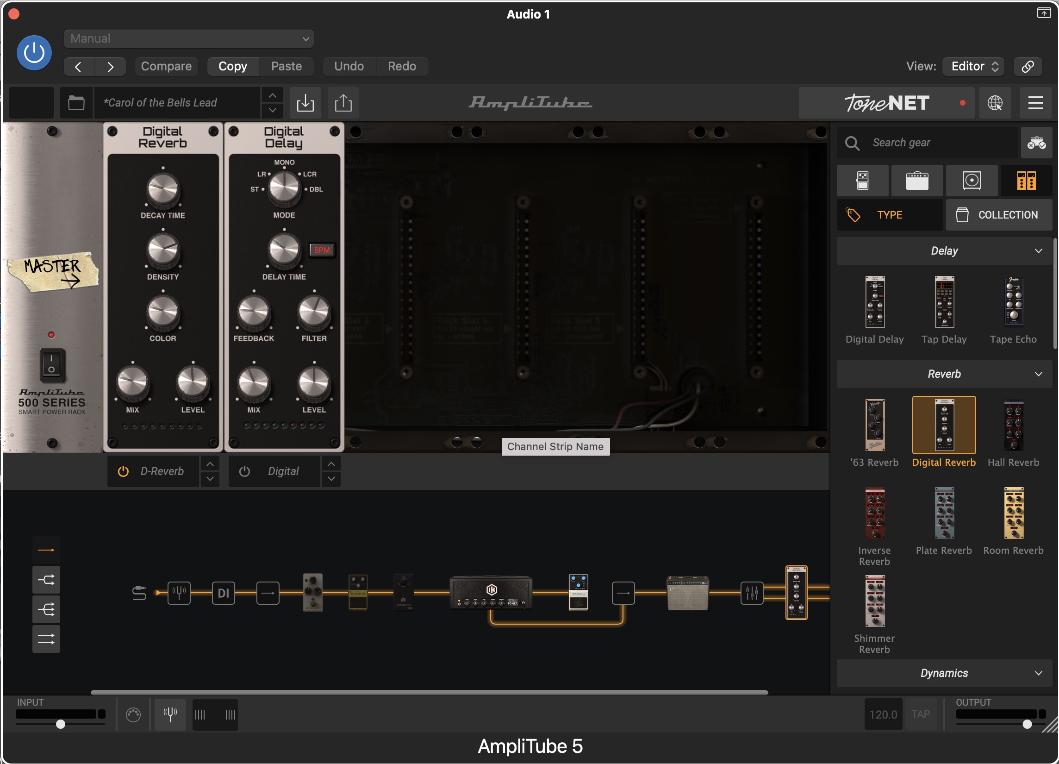Image resolution: width=1059 pixels, height=764 pixels.
Task: Collapse the Reverb category
Action: [x=944, y=375]
